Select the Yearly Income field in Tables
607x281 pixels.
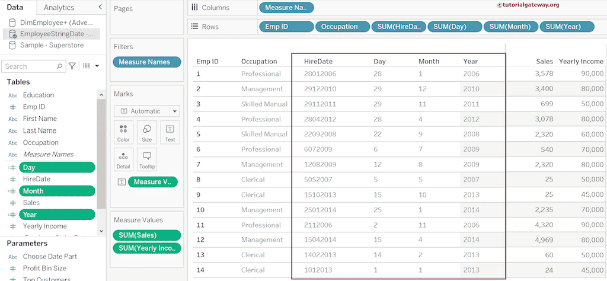point(44,226)
